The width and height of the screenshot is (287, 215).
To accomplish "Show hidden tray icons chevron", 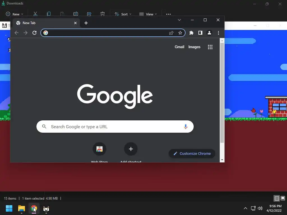I will tap(246, 208).
